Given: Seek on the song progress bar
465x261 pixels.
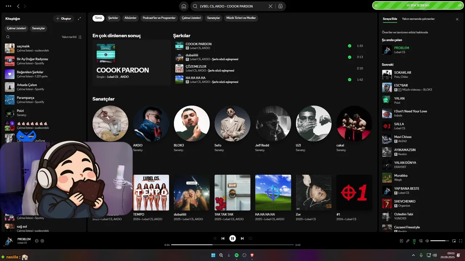Looking at the screenshot, I should click(x=232, y=245).
